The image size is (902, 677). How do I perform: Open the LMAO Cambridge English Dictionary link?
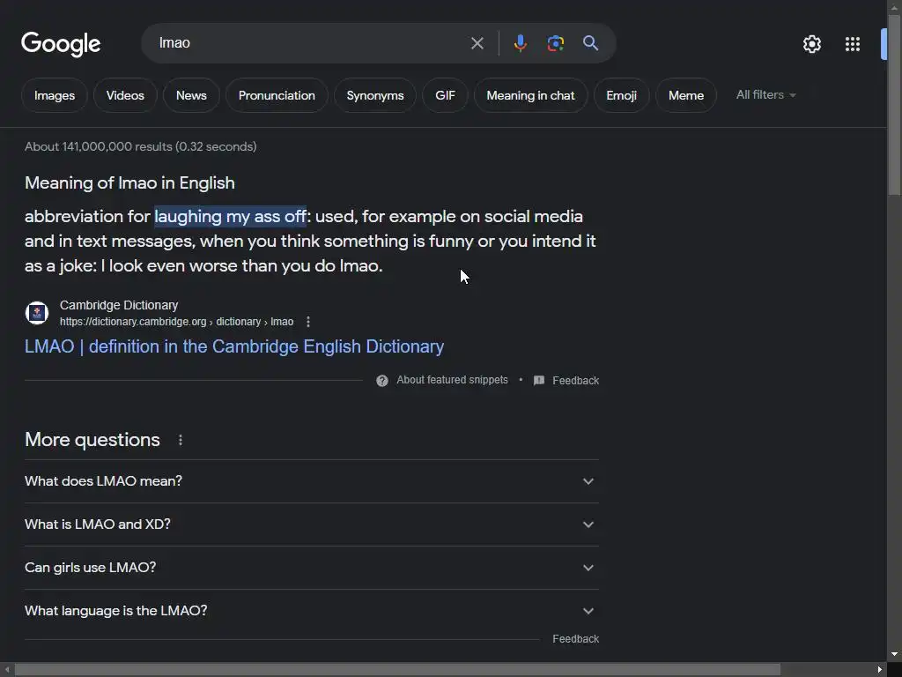pyautogui.click(x=234, y=346)
